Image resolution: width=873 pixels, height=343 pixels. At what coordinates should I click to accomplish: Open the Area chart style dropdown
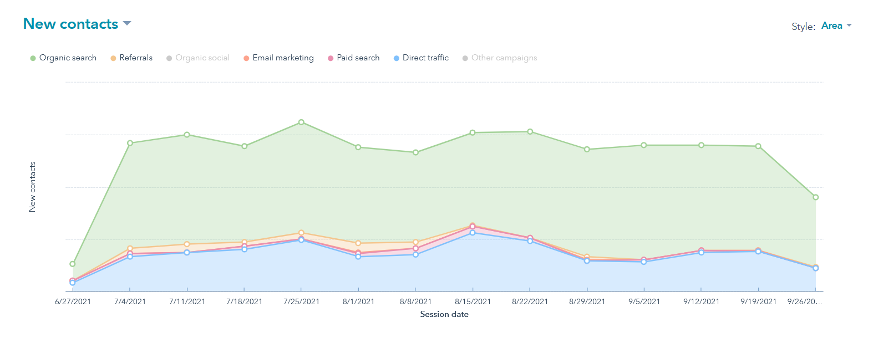tap(831, 26)
